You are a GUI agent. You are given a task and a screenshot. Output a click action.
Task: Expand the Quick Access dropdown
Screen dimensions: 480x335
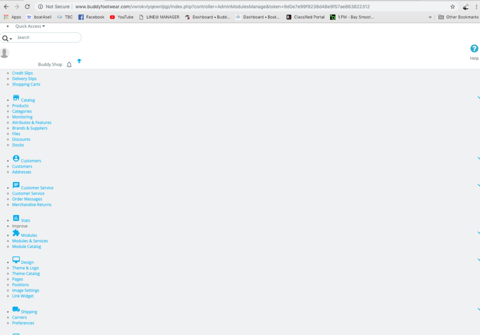tap(29, 26)
